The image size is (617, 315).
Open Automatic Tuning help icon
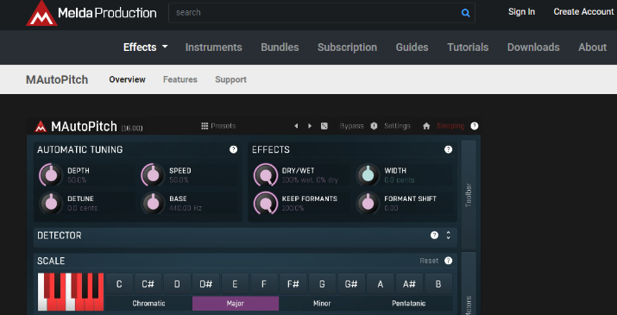pos(233,149)
